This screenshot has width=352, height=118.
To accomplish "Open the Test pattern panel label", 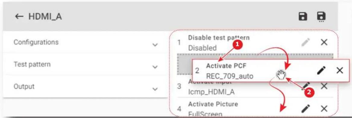I will click(32, 64).
